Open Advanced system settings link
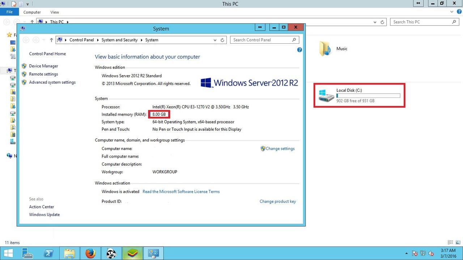463x260 pixels. 52,82
